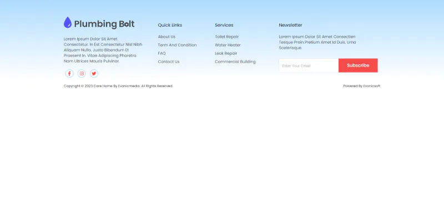Screen dimensions: 444x210
Task: Click the Newsletter heading
Action: (290, 25)
